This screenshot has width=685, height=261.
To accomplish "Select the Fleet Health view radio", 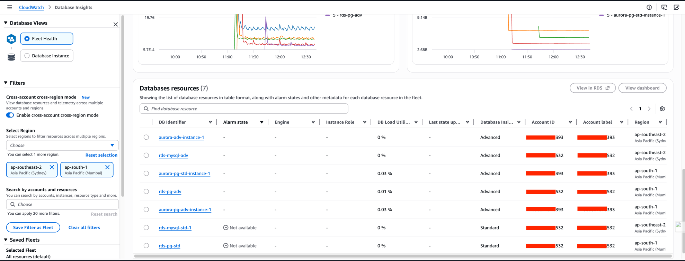I will point(27,39).
